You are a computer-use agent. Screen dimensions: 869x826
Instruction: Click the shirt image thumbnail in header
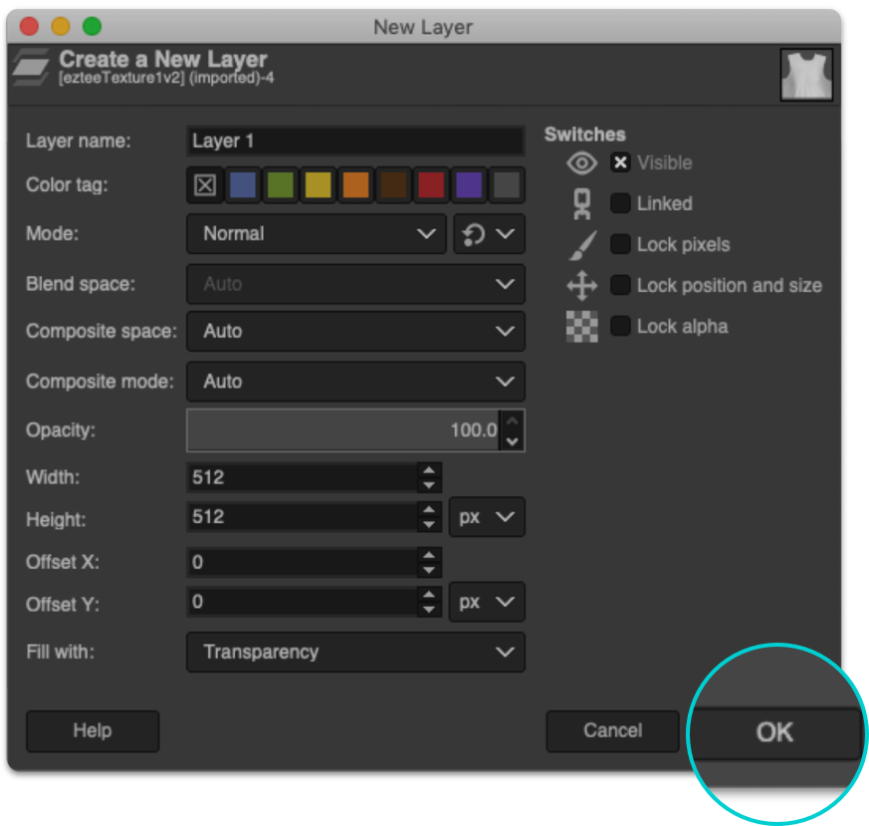(x=806, y=75)
